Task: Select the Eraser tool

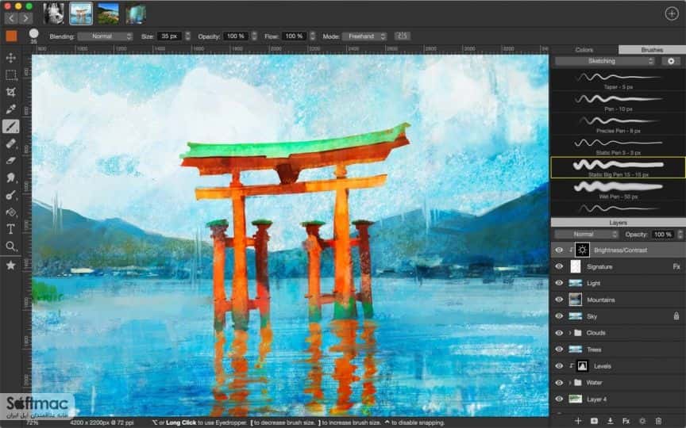Action: (11, 161)
